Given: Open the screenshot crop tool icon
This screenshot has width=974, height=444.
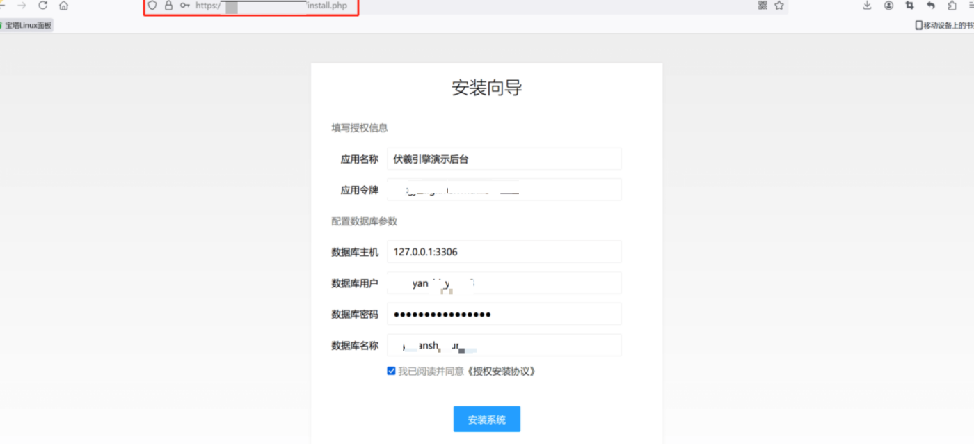Looking at the screenshot, I should (909, 6).
